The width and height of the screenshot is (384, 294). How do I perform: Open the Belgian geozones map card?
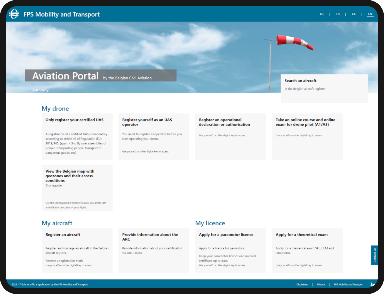(77, 188)
